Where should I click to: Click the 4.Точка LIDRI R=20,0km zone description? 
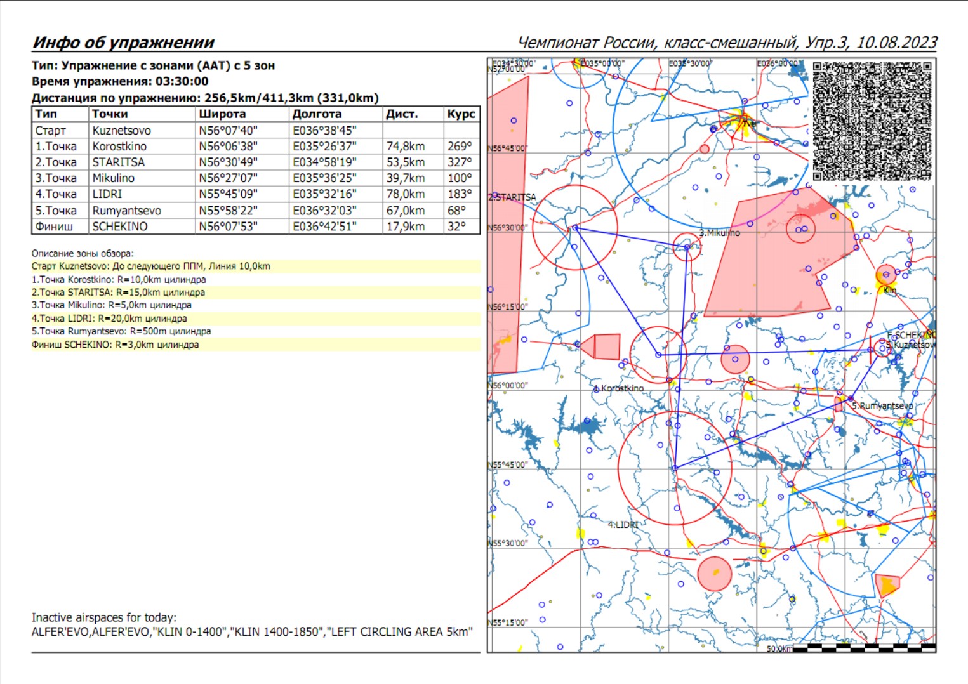point(109,319)
